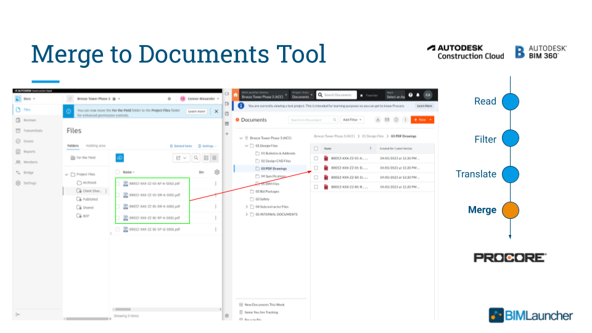Open more options menu in Procore Documents toolbar
Screen dimensions: 592x333
(405, 120)
